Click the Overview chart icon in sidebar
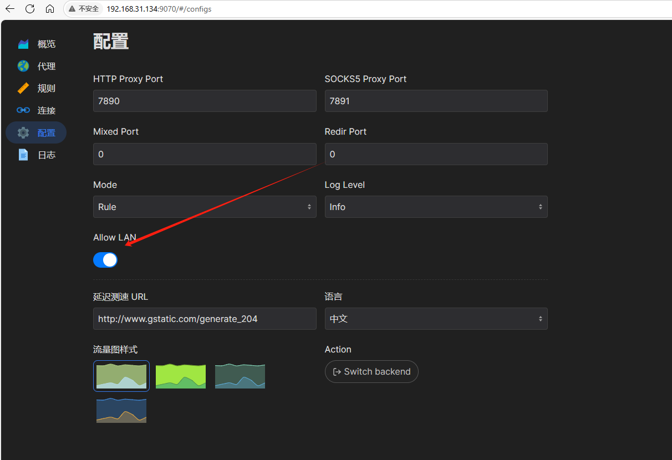The width and height of the screenshot is (672, 460). click(23, 44)
